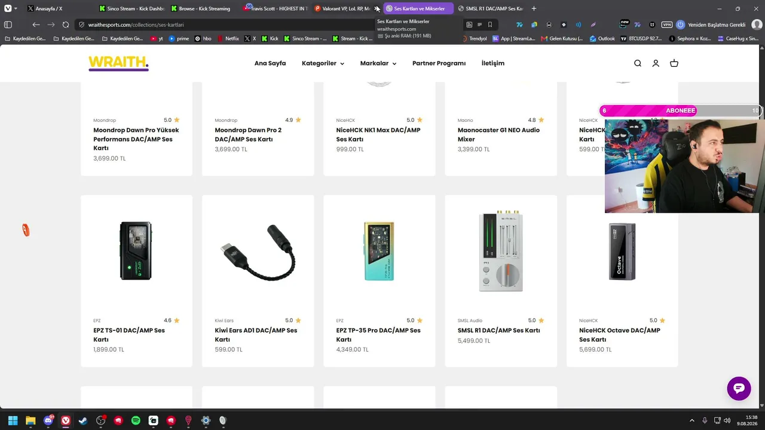Image resolution: width=765 pixels, height=430 pixels.
Task: Switch to the Anasayfa / X tab
Action: click(57, 8)
